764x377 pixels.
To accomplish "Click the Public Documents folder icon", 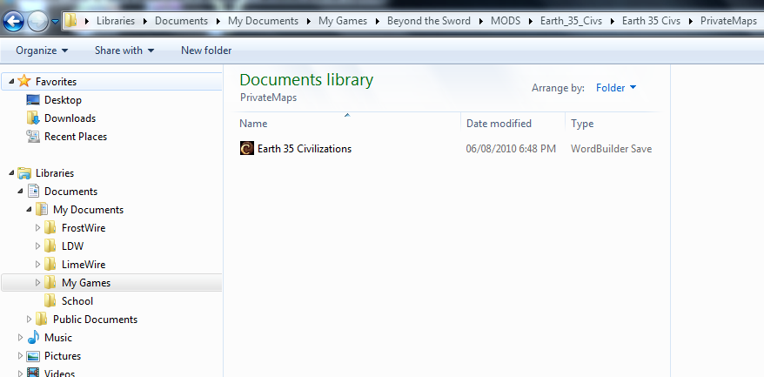I will point(42,320).
